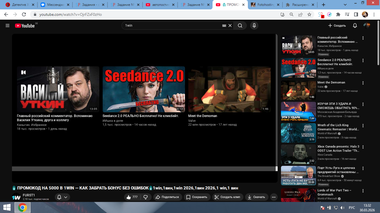Open the Chrome share page icon
The height and width of the screenshot is (213, 380).
click(x=300, y=14)
